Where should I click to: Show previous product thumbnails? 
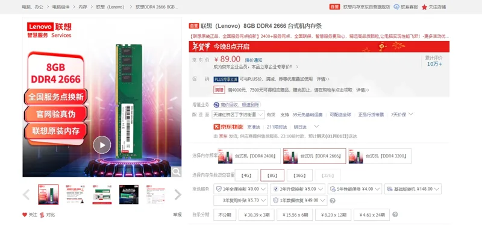26,194
